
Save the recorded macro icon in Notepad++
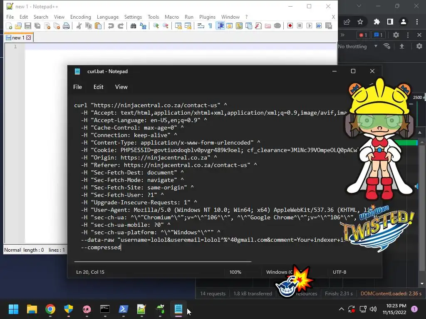tap(329, 26)
